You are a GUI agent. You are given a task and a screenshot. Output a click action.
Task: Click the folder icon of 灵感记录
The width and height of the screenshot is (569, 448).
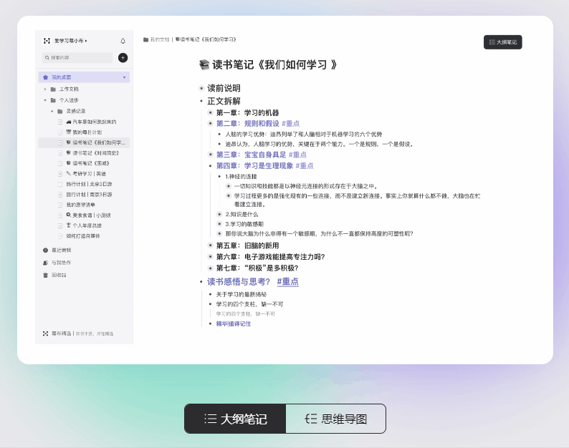coord(60,111)
